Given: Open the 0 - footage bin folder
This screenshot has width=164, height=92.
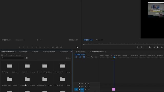Looking at the screenshot, I should pos(10,66).
